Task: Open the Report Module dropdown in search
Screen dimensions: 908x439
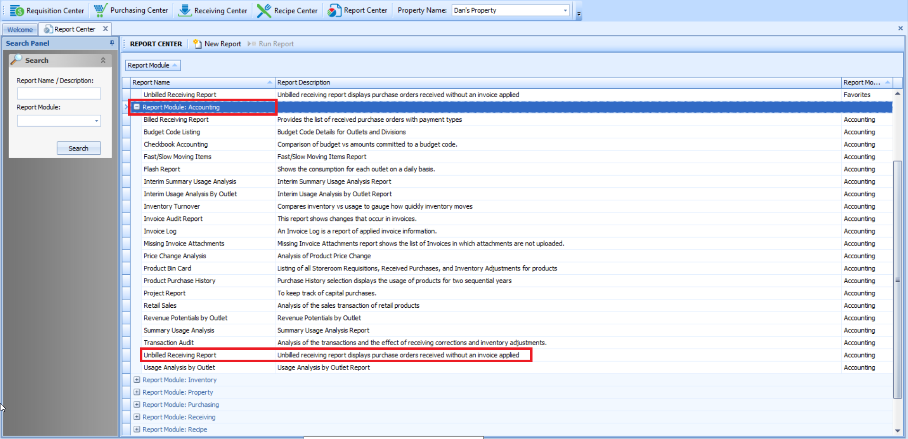Action: (x=96, y=121)
